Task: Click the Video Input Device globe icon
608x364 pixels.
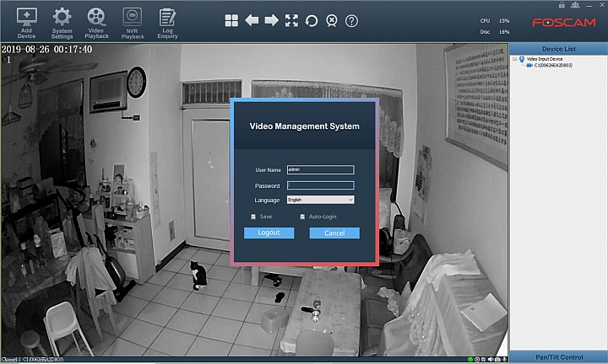Action: [x=522, y=59]
